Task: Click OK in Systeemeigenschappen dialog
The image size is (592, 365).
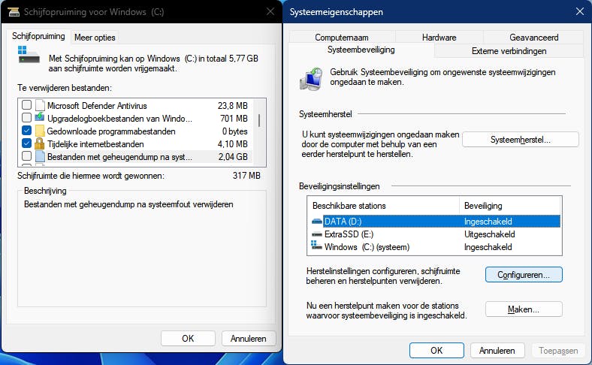Action: [436, 350]
